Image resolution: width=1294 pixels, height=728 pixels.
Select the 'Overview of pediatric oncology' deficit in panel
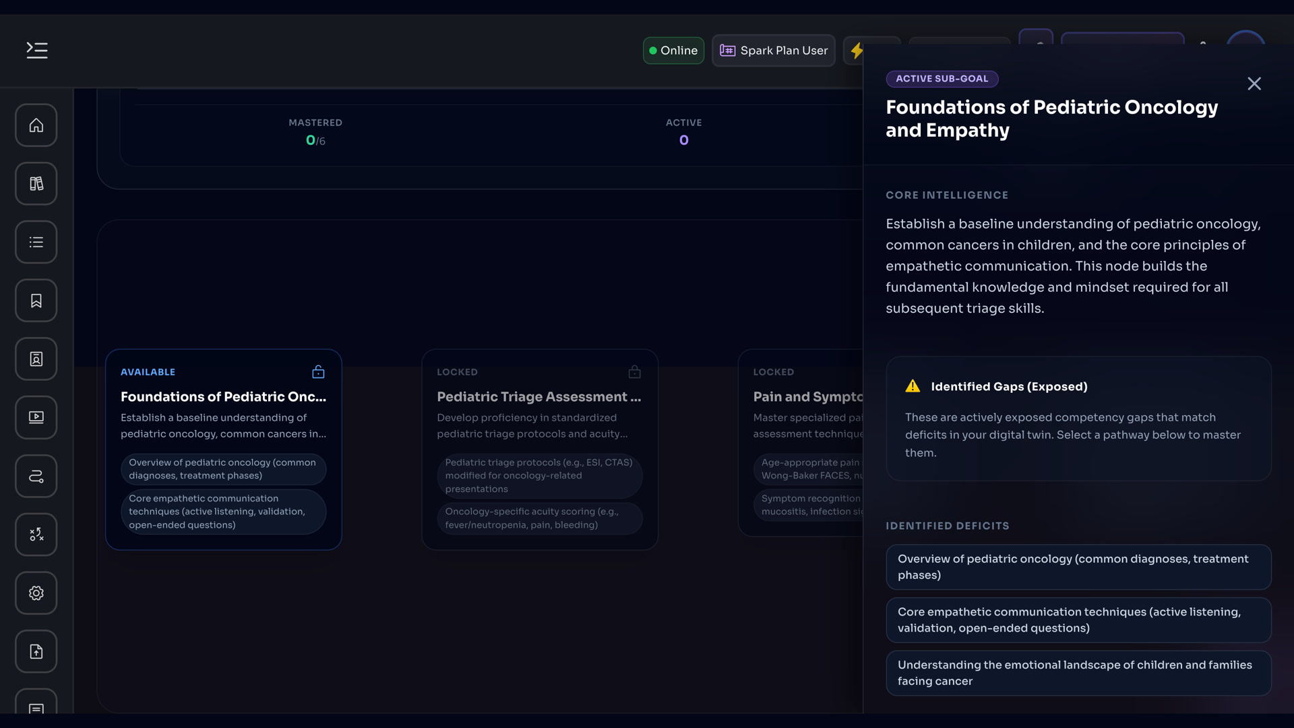1078,567
